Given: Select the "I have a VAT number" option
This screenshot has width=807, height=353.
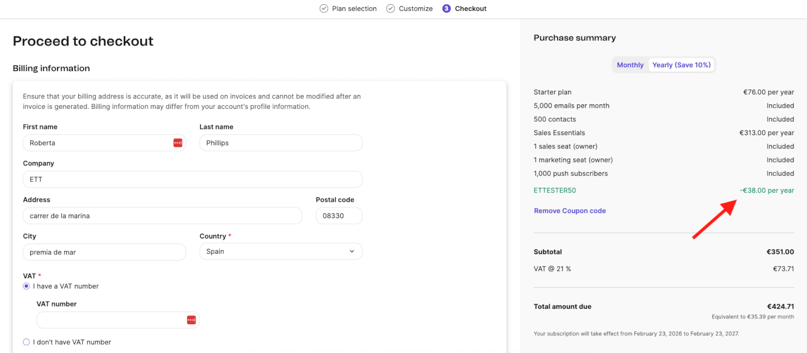Looking at the screenshot, I should [26, 286].
